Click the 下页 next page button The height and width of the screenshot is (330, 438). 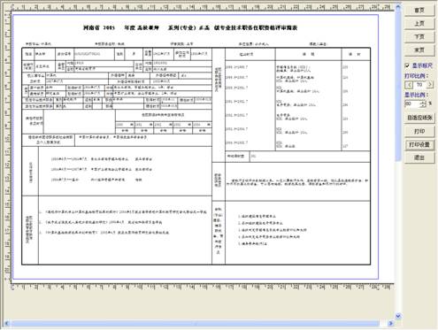pos(419,37)
